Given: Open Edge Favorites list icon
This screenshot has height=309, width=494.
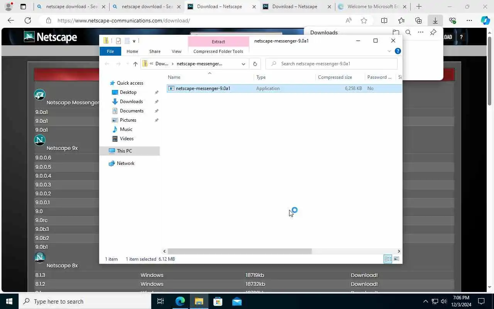Looking at the screenshot, I should tap(401, 20).
